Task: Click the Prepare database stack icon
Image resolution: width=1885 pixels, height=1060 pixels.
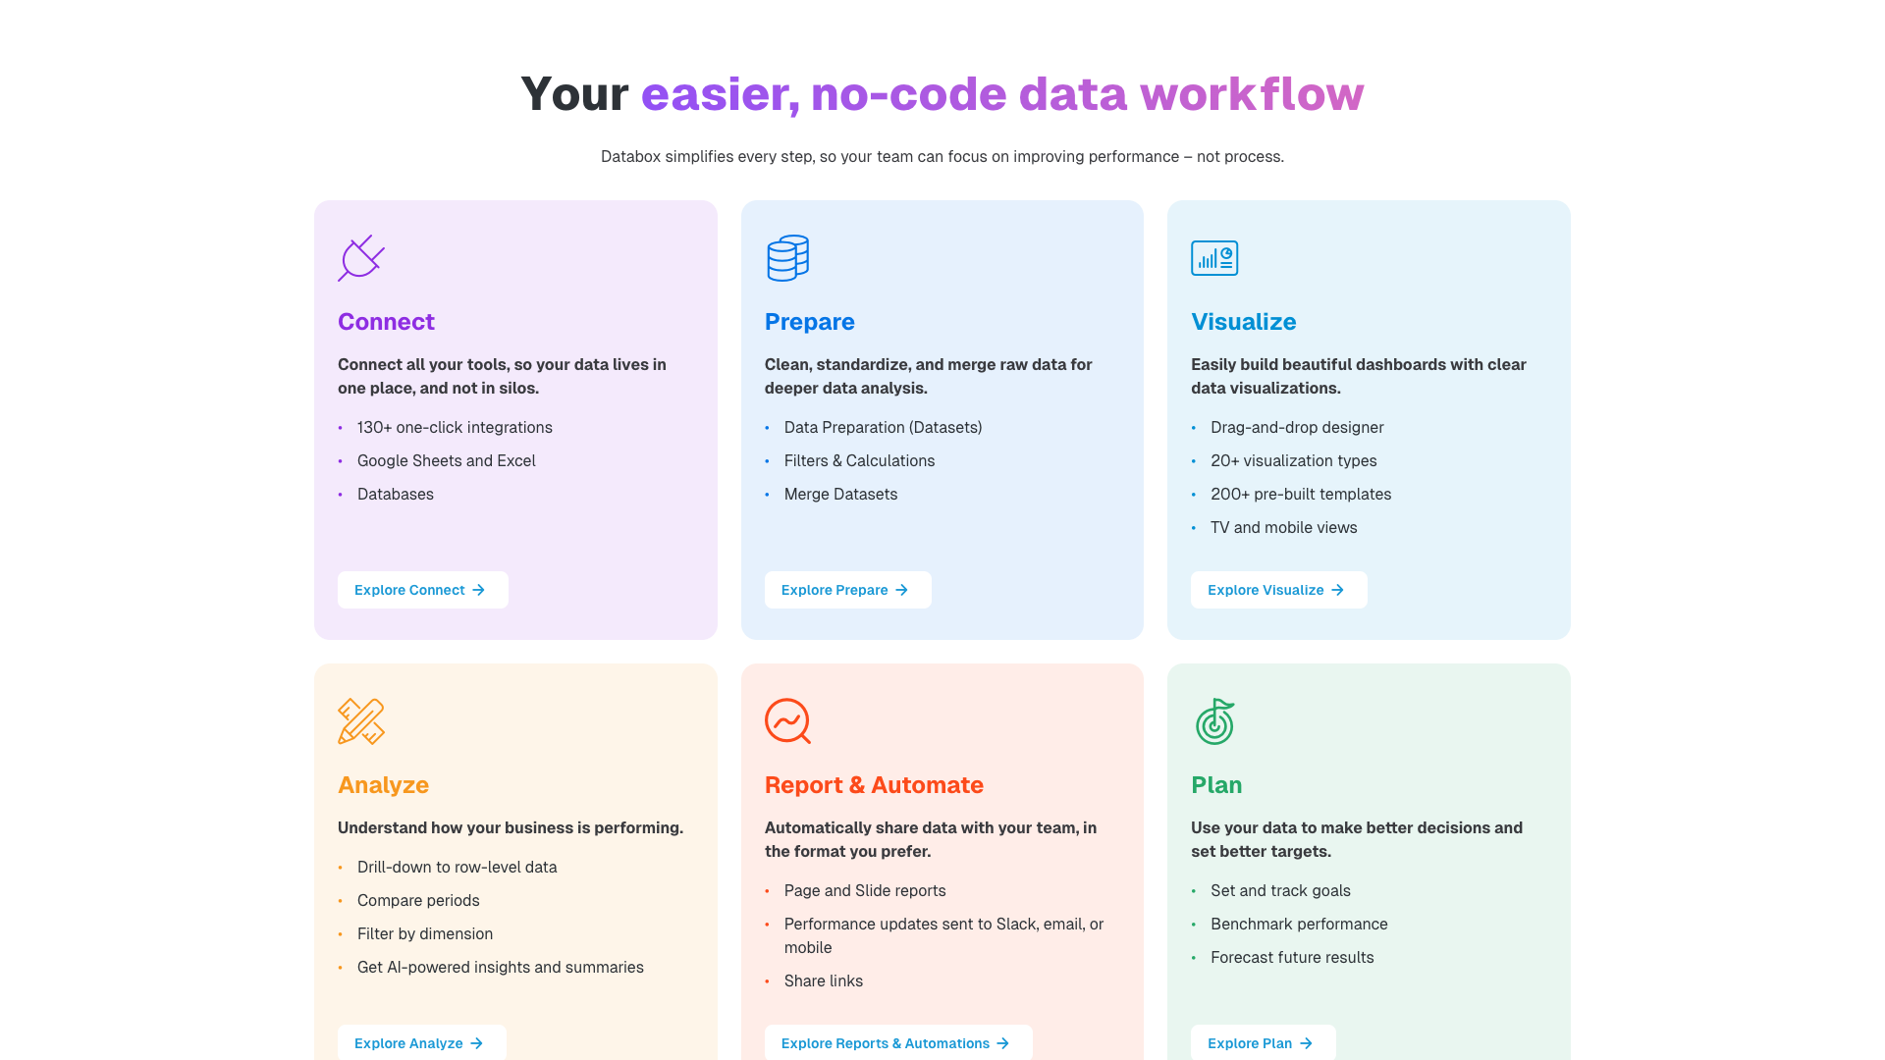Action: [x=787, y=258]
